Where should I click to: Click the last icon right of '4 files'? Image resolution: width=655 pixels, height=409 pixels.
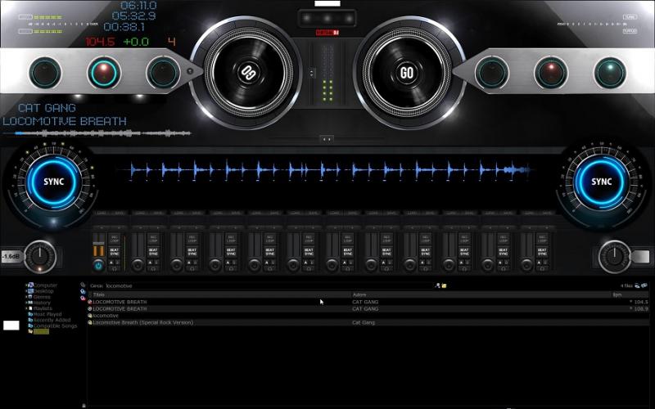[644, 285]
